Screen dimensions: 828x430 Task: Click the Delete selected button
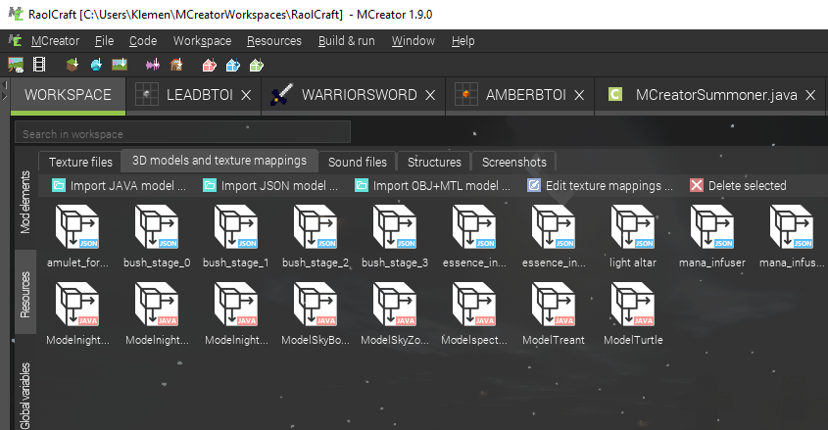point(738,186)
